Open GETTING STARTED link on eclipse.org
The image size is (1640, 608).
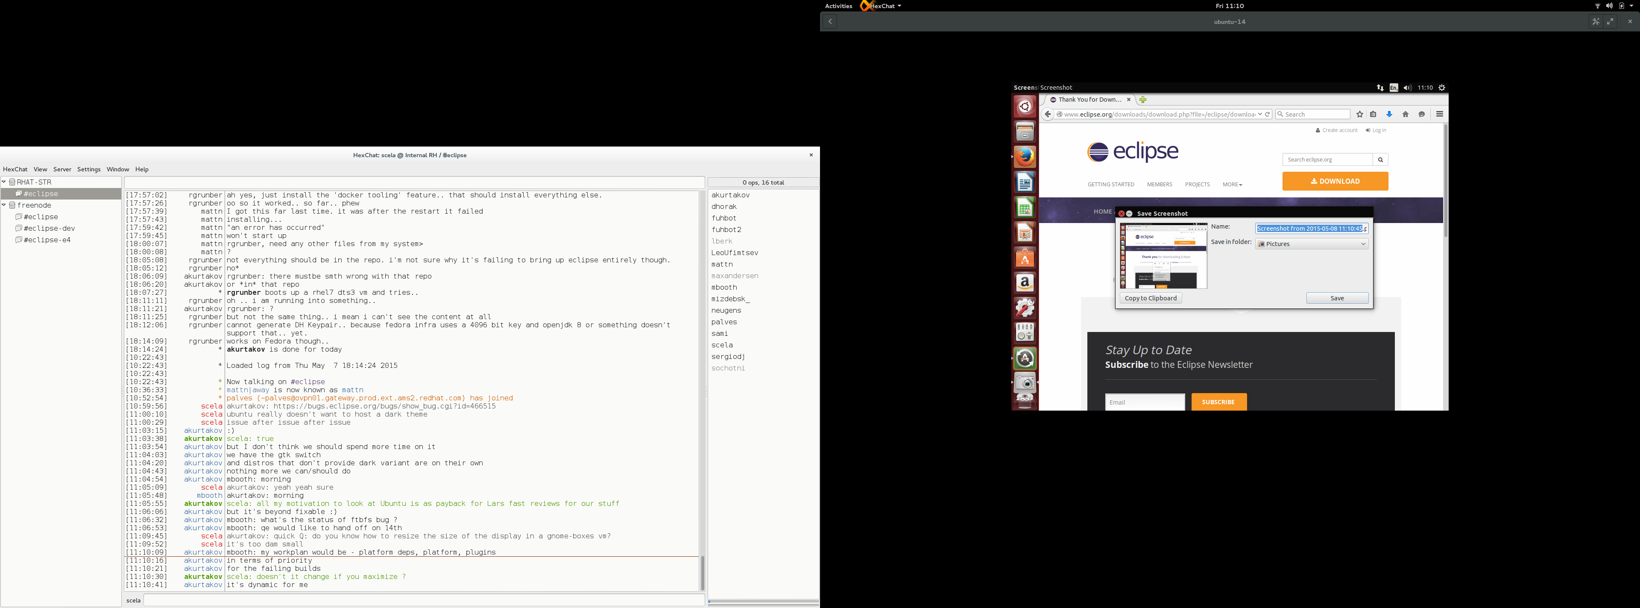(x=1110, y=185)
